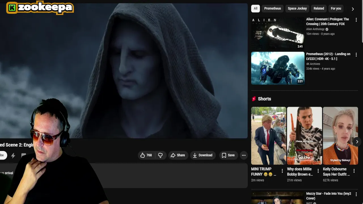Image resolution: width=363 pixels, height=204 pixels.
Task: Like the video with 768 likes
Action: pyautogui.click(x=146, y=155)
